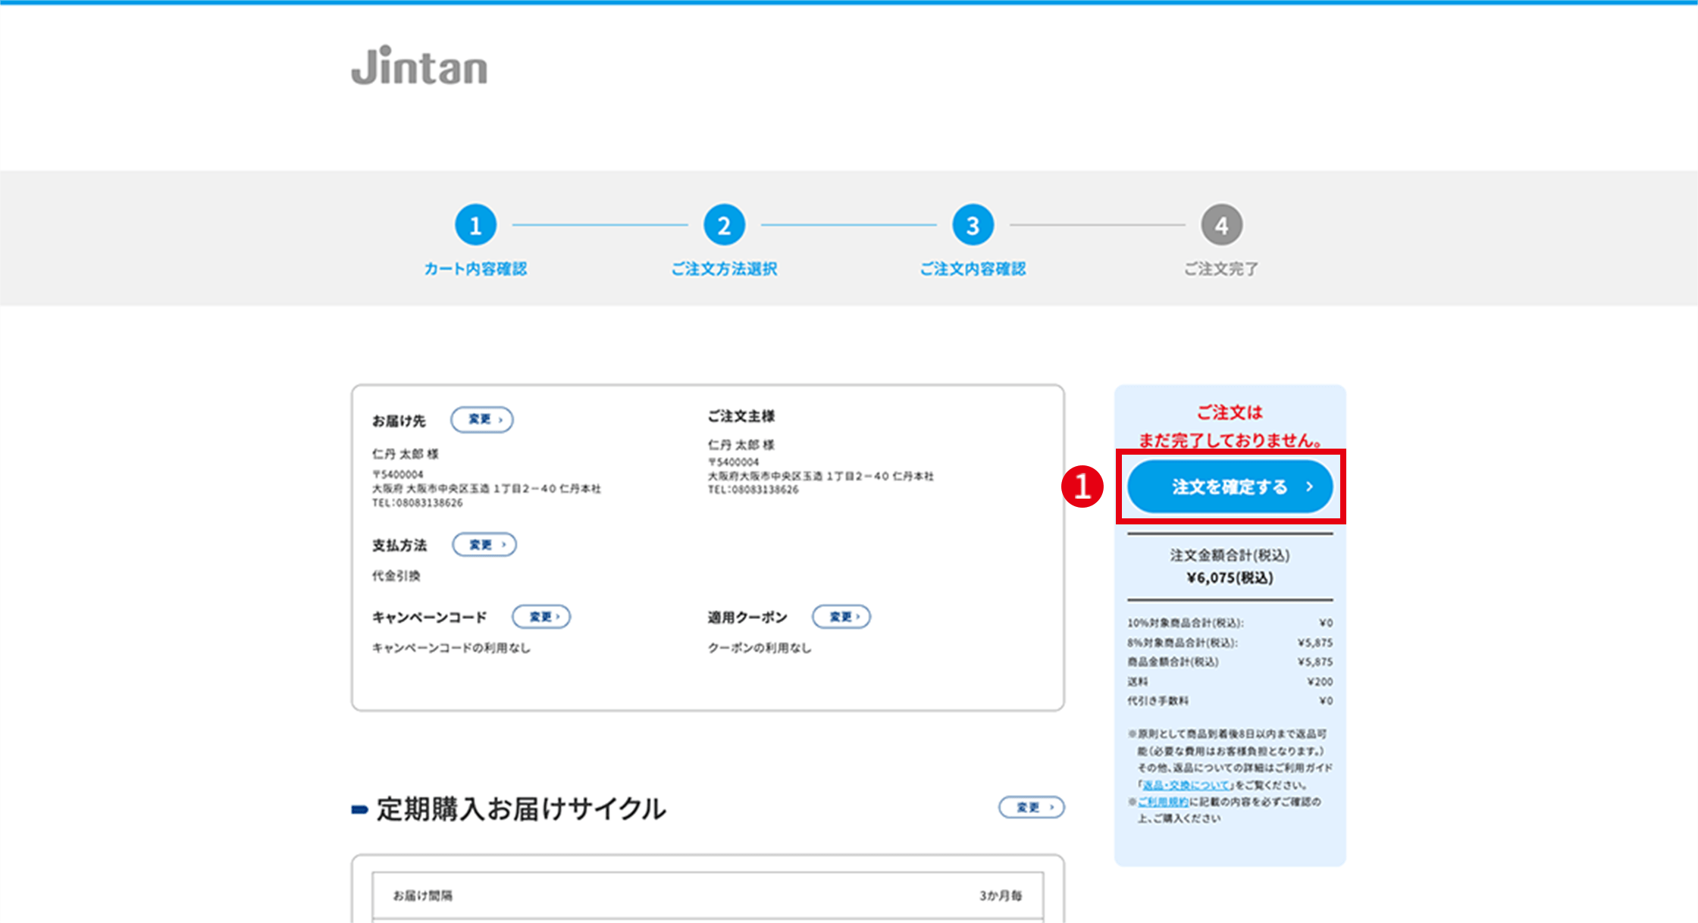Change the 適用クーポン coupon
1698x923 pixels.
point(841,617)
